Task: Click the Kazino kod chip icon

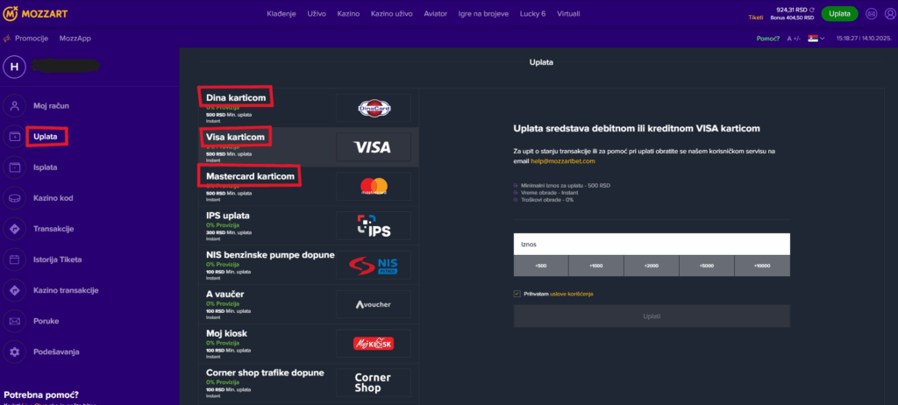Action: 15,198
